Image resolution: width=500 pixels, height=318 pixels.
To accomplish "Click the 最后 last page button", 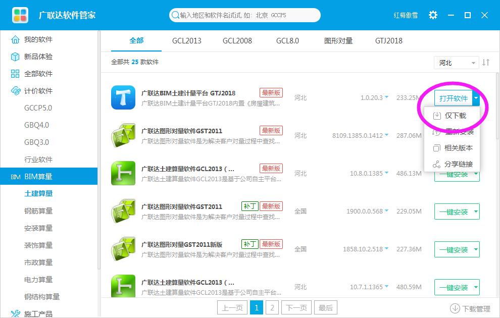I will 326,307.
